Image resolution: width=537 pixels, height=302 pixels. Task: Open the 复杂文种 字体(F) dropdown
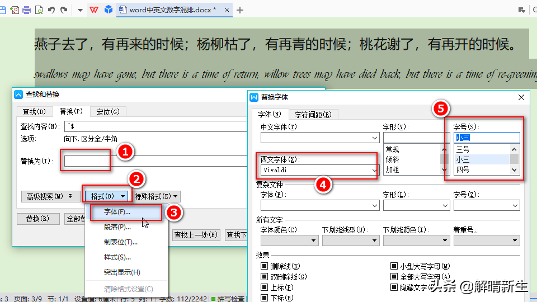pyautogui.click(x=375, y=205)
